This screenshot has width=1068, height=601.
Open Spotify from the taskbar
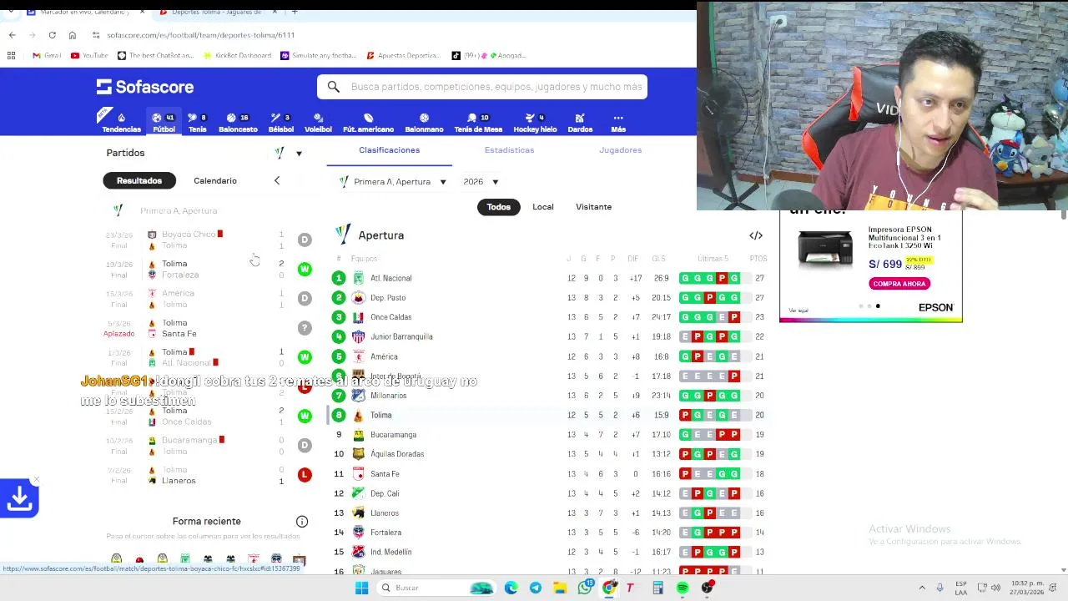pyautogui.click(x=683, y=588)
